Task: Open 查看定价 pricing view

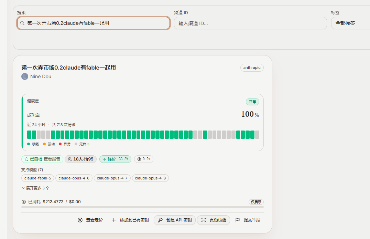Action: coord(90,220)
